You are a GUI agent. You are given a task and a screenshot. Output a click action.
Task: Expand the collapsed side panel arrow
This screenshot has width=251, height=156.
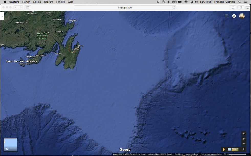[2, 16]
